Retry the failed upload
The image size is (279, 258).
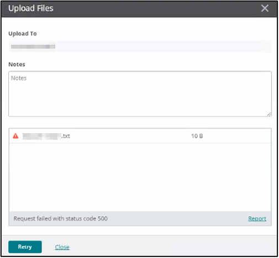tap(25, 247)
